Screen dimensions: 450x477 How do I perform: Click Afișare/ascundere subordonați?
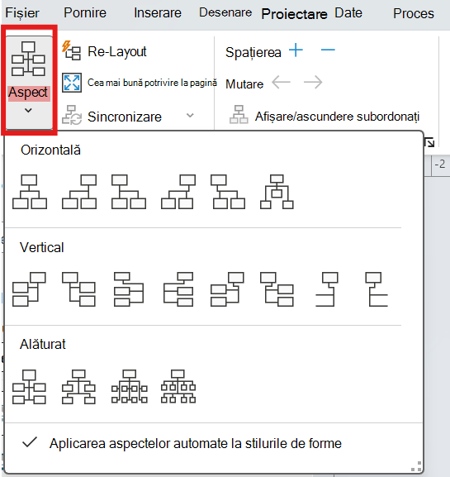point(324,117)
